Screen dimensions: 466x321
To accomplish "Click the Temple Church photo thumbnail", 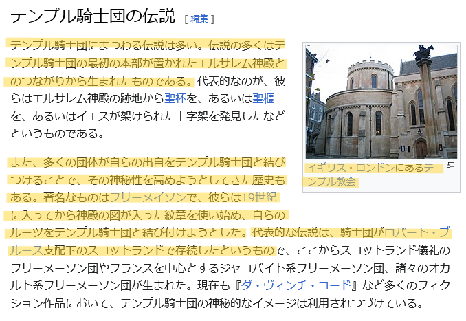I will [381, 102].
